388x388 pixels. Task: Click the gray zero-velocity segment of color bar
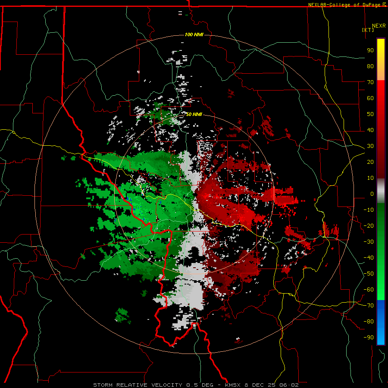(381, 192)
